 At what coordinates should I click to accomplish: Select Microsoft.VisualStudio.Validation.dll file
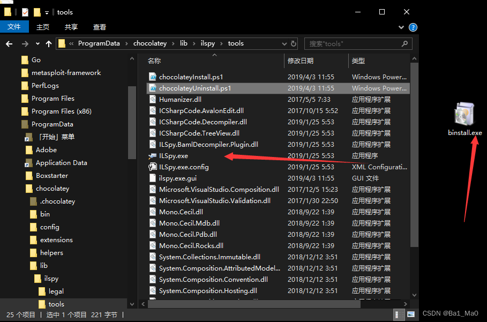click(x=215, y=200)
